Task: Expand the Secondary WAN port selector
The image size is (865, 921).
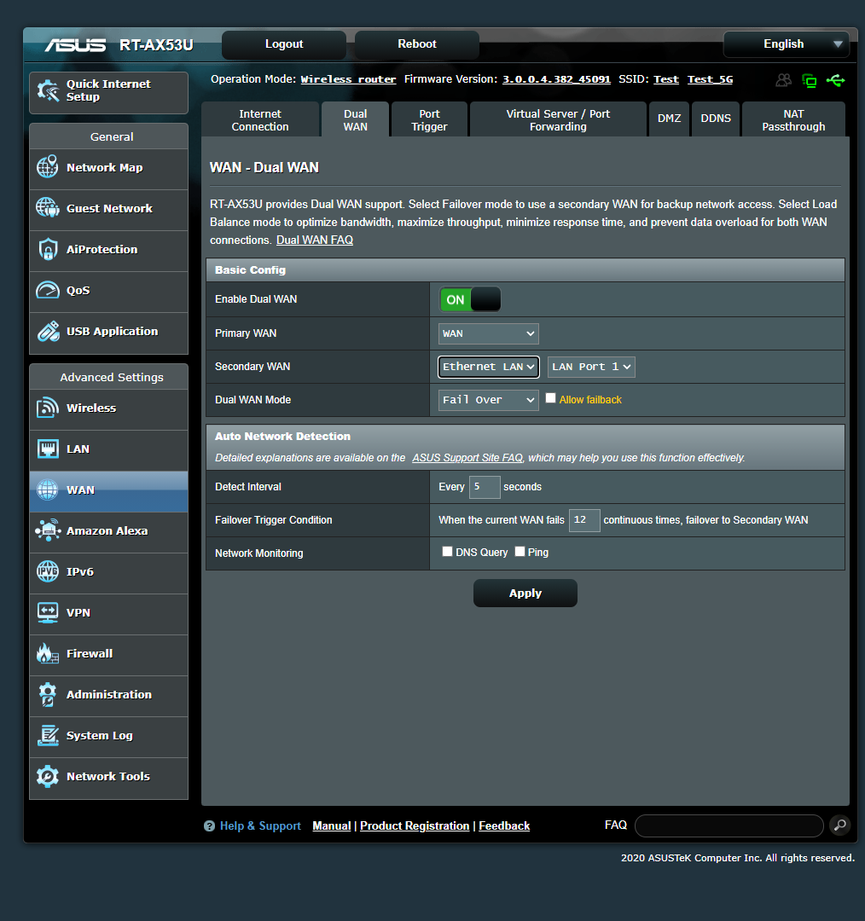Action: pos(591,367)
